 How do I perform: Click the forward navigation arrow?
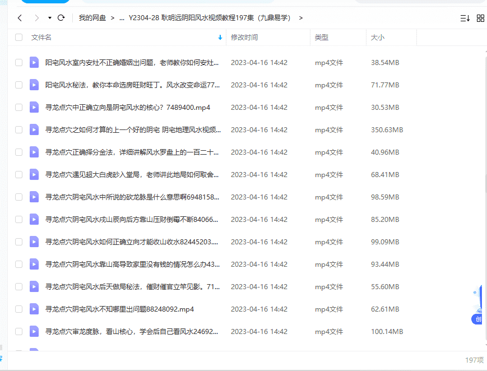click(37, 18)
